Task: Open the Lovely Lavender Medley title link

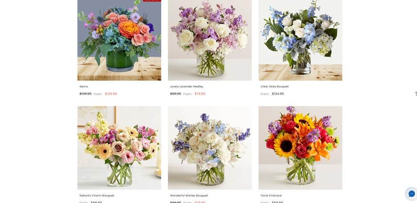Action: (x=186, y=86)
